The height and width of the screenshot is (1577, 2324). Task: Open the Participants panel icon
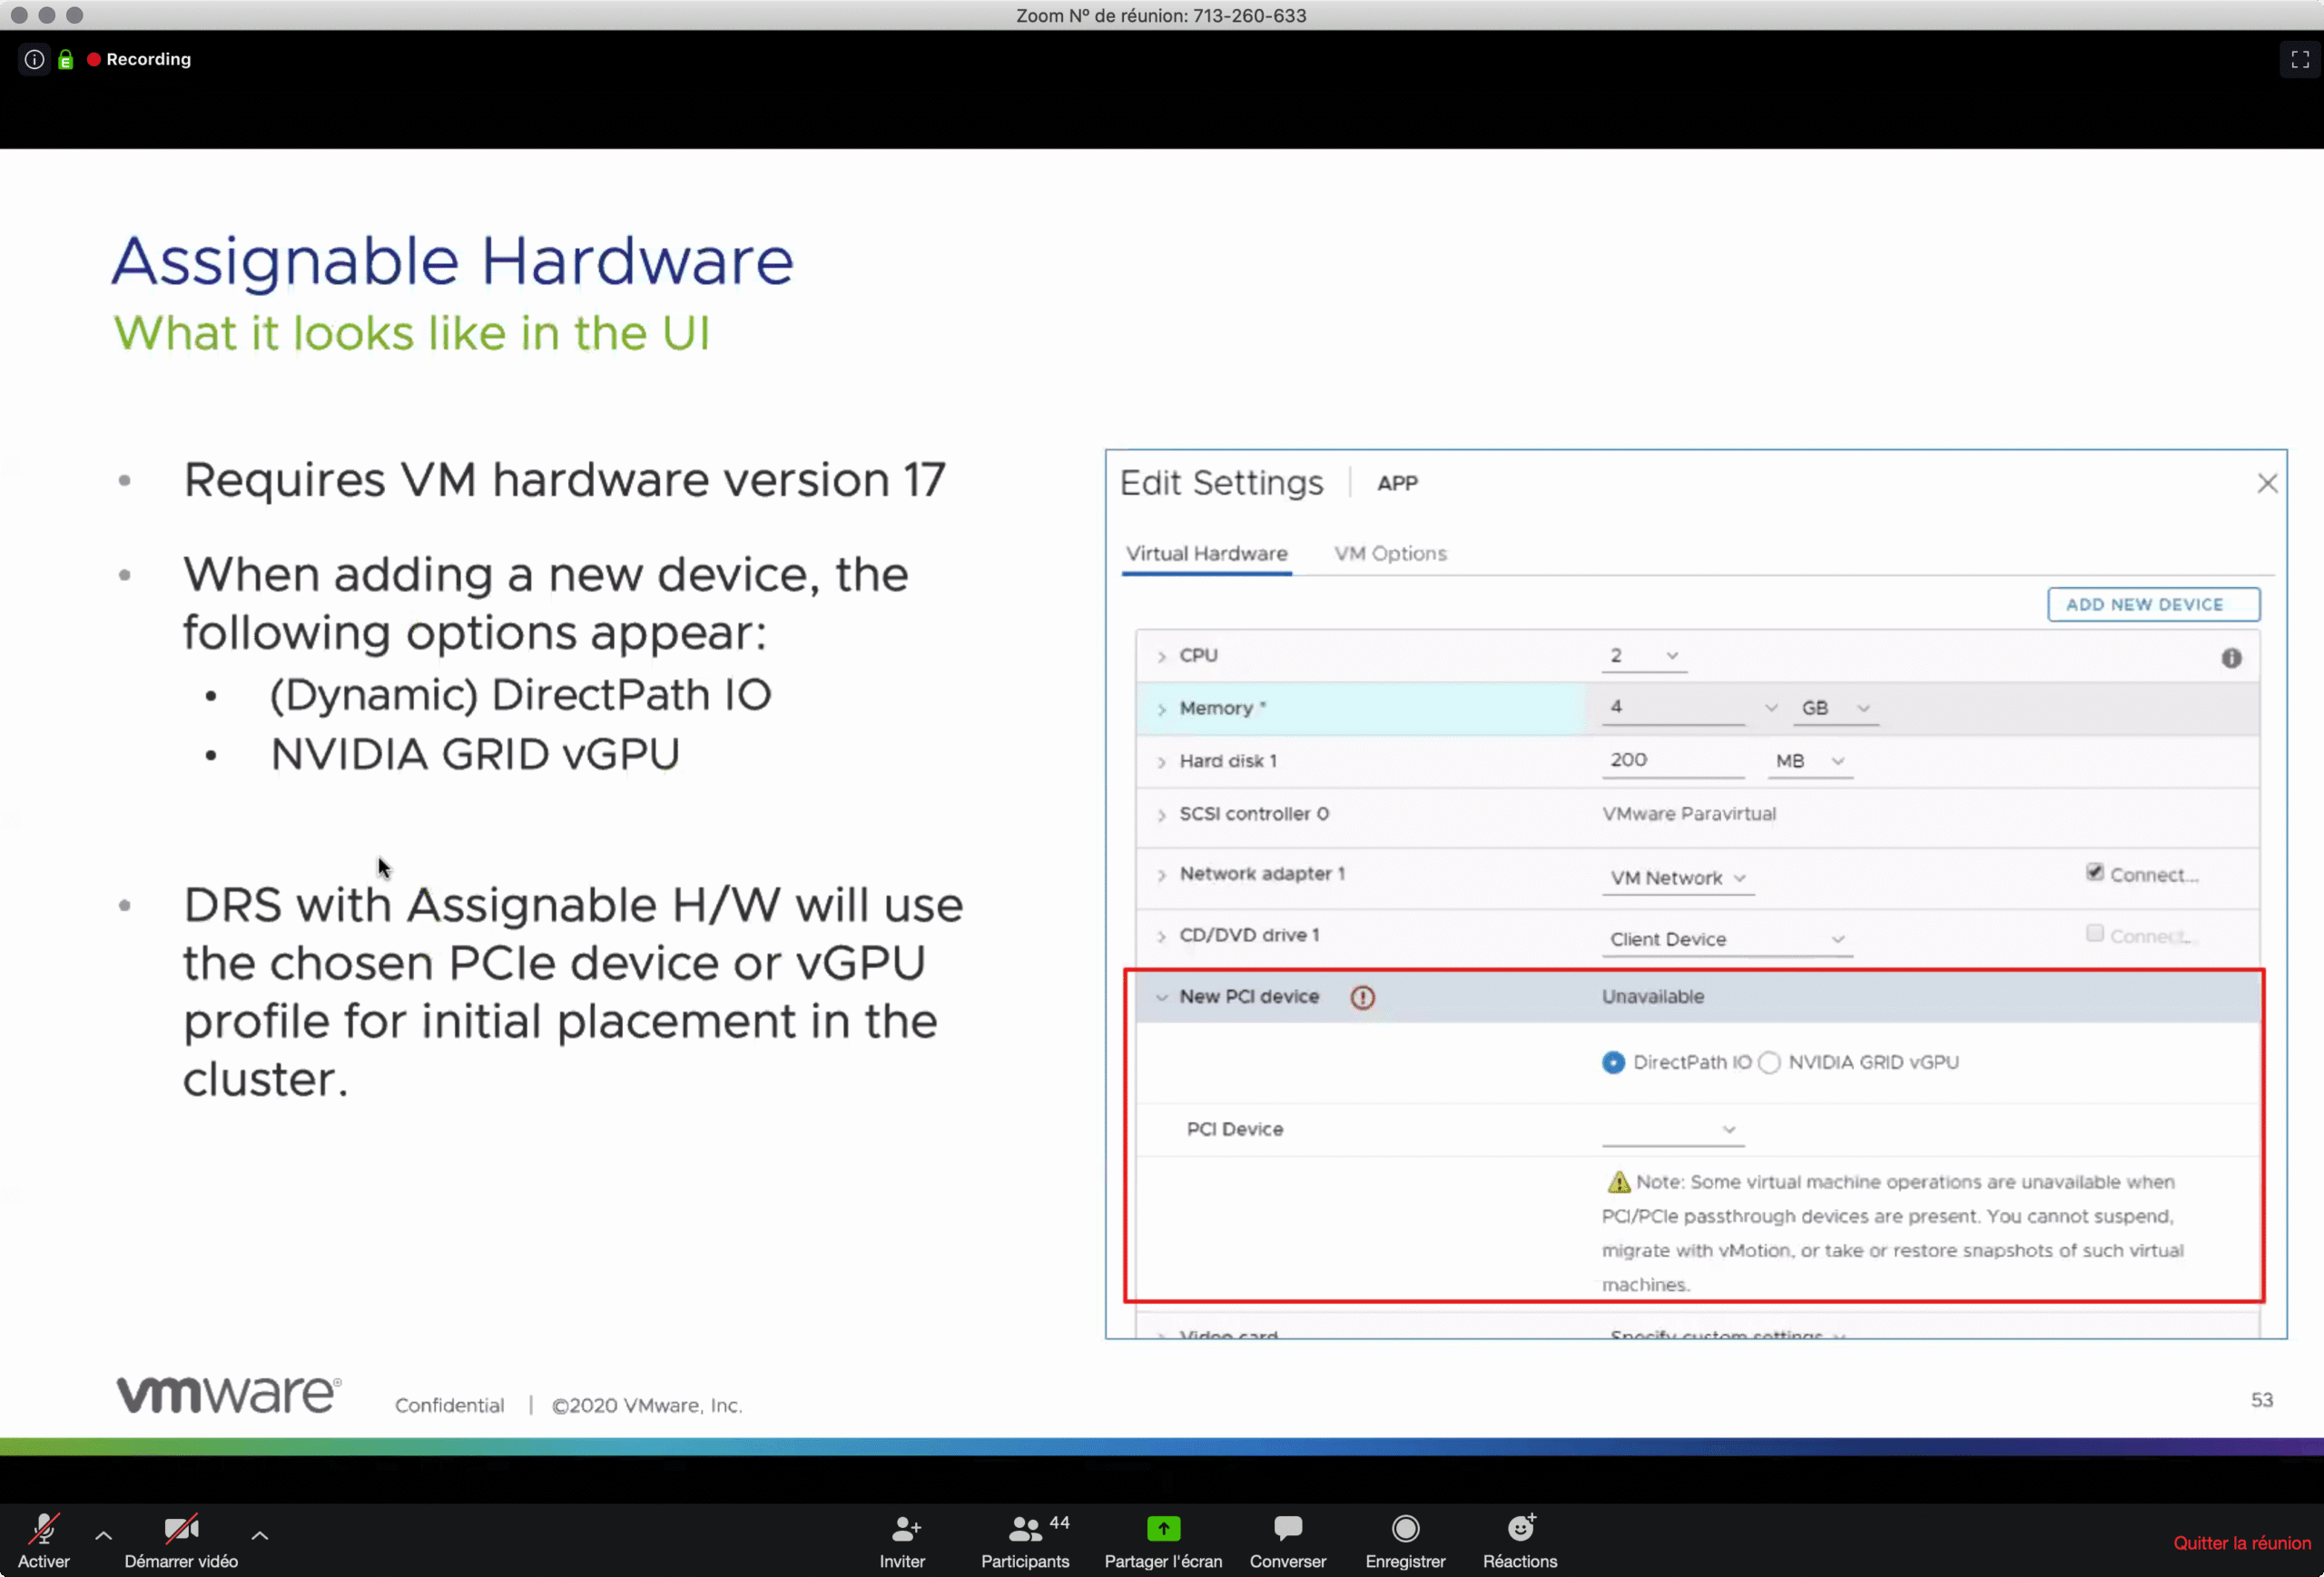point(1024,1528)
